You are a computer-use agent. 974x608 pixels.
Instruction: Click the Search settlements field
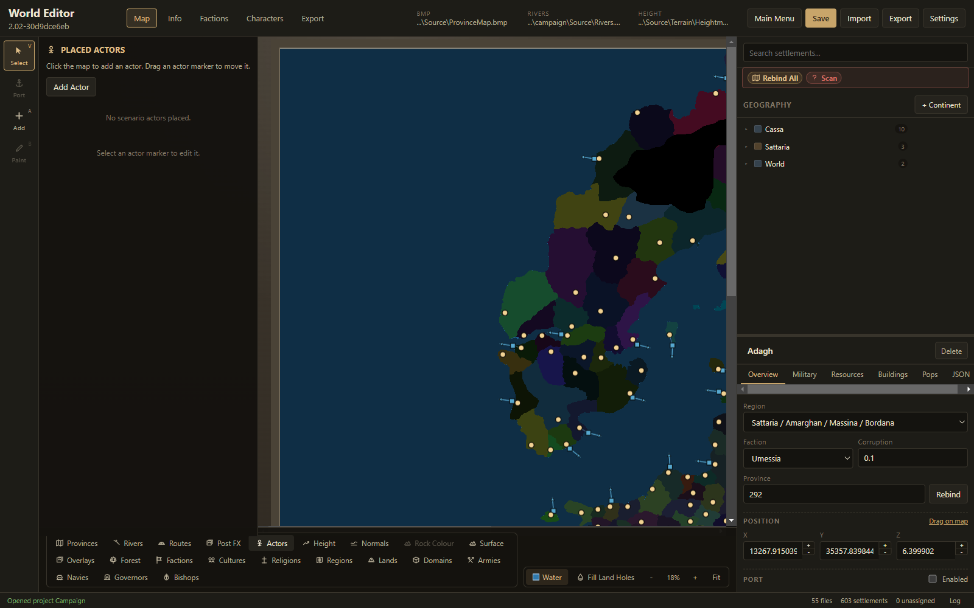pyautogui.click(x=855, y=53)
